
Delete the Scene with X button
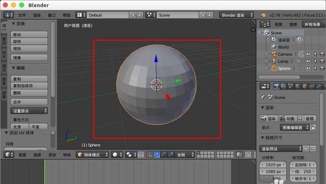(210, 15)
